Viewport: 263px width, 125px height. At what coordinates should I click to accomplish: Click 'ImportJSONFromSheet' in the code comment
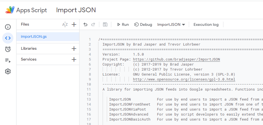[130, 104]
